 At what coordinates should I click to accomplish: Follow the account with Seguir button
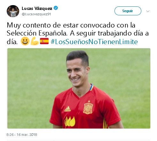(x=128, y=11)
